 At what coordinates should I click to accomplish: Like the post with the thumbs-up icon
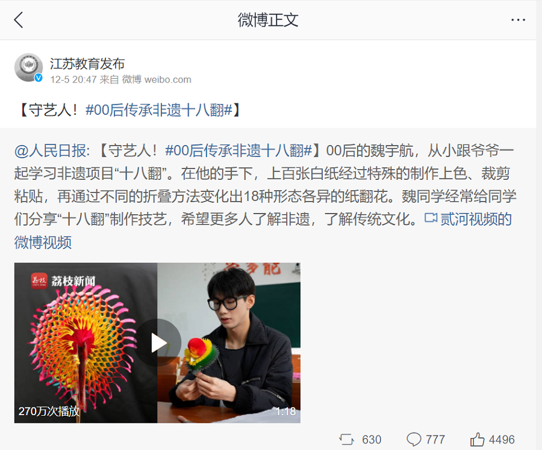[477, 439]
